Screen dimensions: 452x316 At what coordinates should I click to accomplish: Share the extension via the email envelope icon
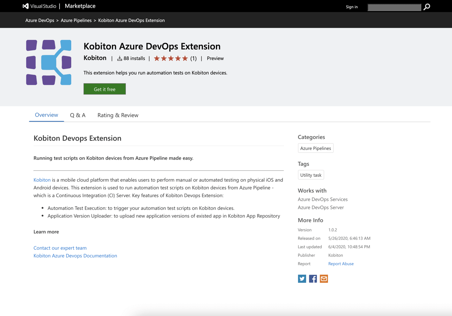[x=324, y=279]
